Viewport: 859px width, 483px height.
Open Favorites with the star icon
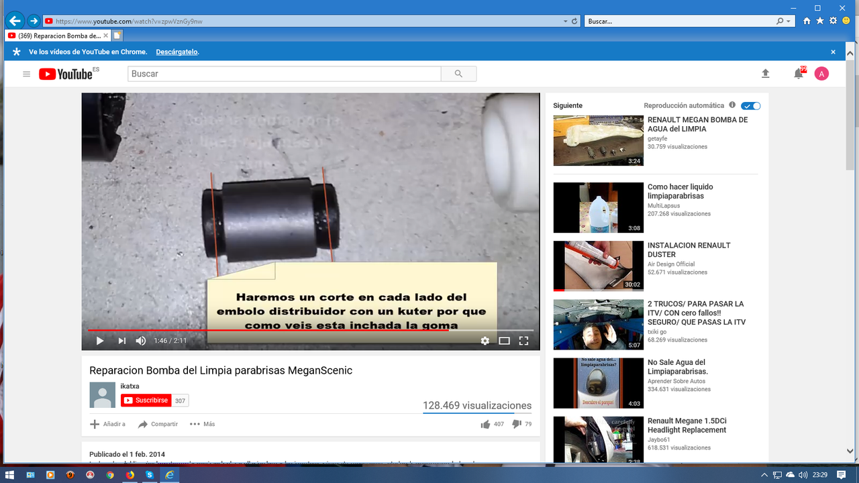coord(820,21)
